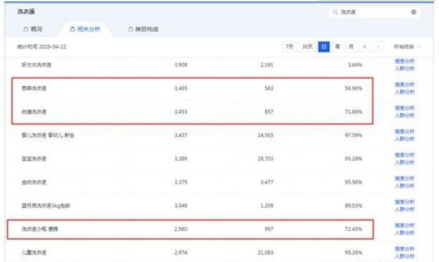Viewport: 439px width, 262px height.
Task: Select the 月 (month) granularity button
Action: pyautogui.click(x=351, y=46)
